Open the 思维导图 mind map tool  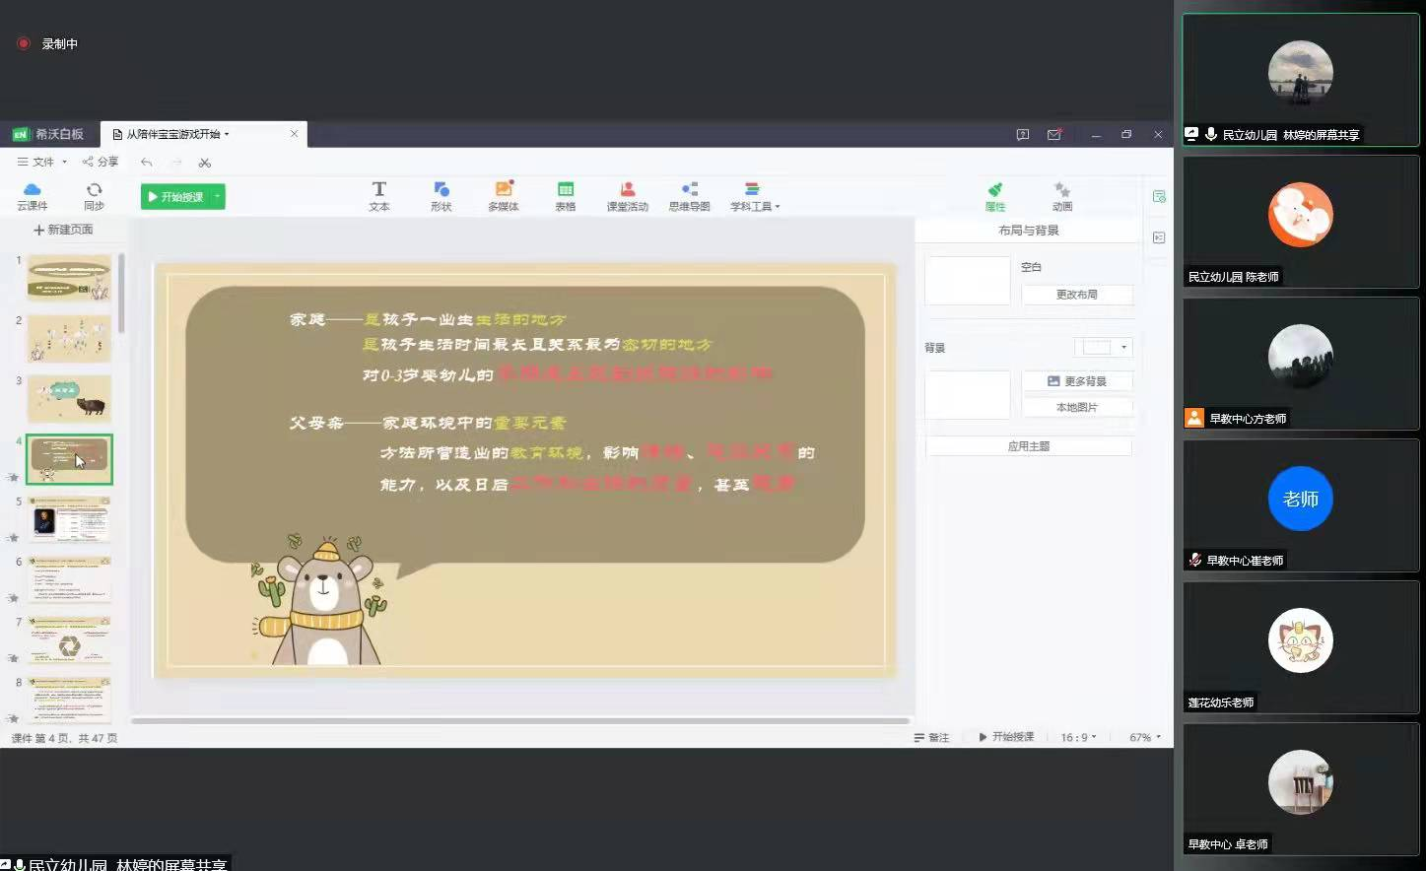coord(689,196)
